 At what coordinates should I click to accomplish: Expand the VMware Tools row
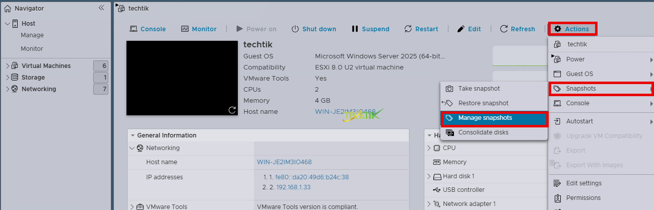[x=133, y=206]
